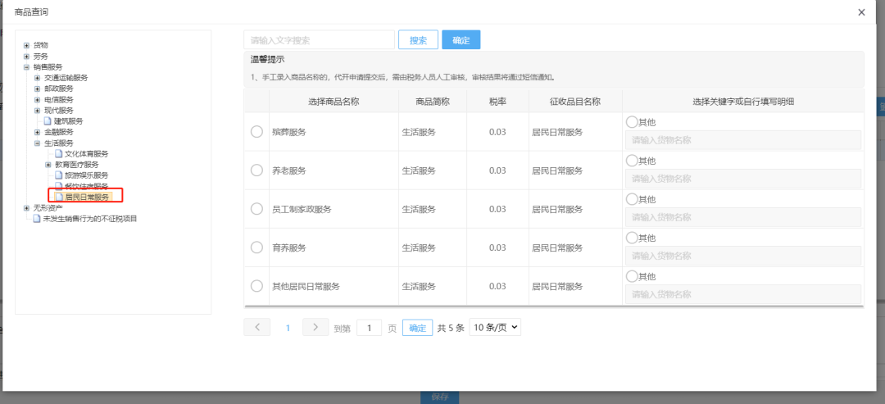Viewport: 885px width, 404px height.
Task: Click the 选择关键字或自行填写明细 column header
Action: click(x=743, y=102)
